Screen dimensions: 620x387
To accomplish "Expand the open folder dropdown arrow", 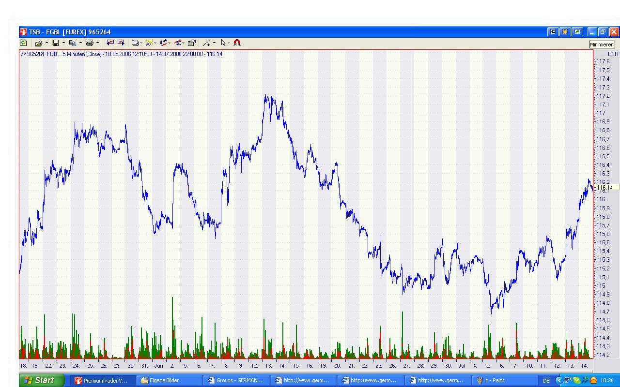I will pyautogui.click(x=46, y=43).
